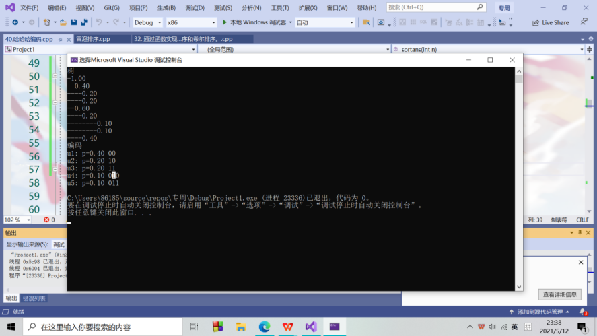597x336 pixels.
Task: Open the feedback person icon
Action: [584, 22]
